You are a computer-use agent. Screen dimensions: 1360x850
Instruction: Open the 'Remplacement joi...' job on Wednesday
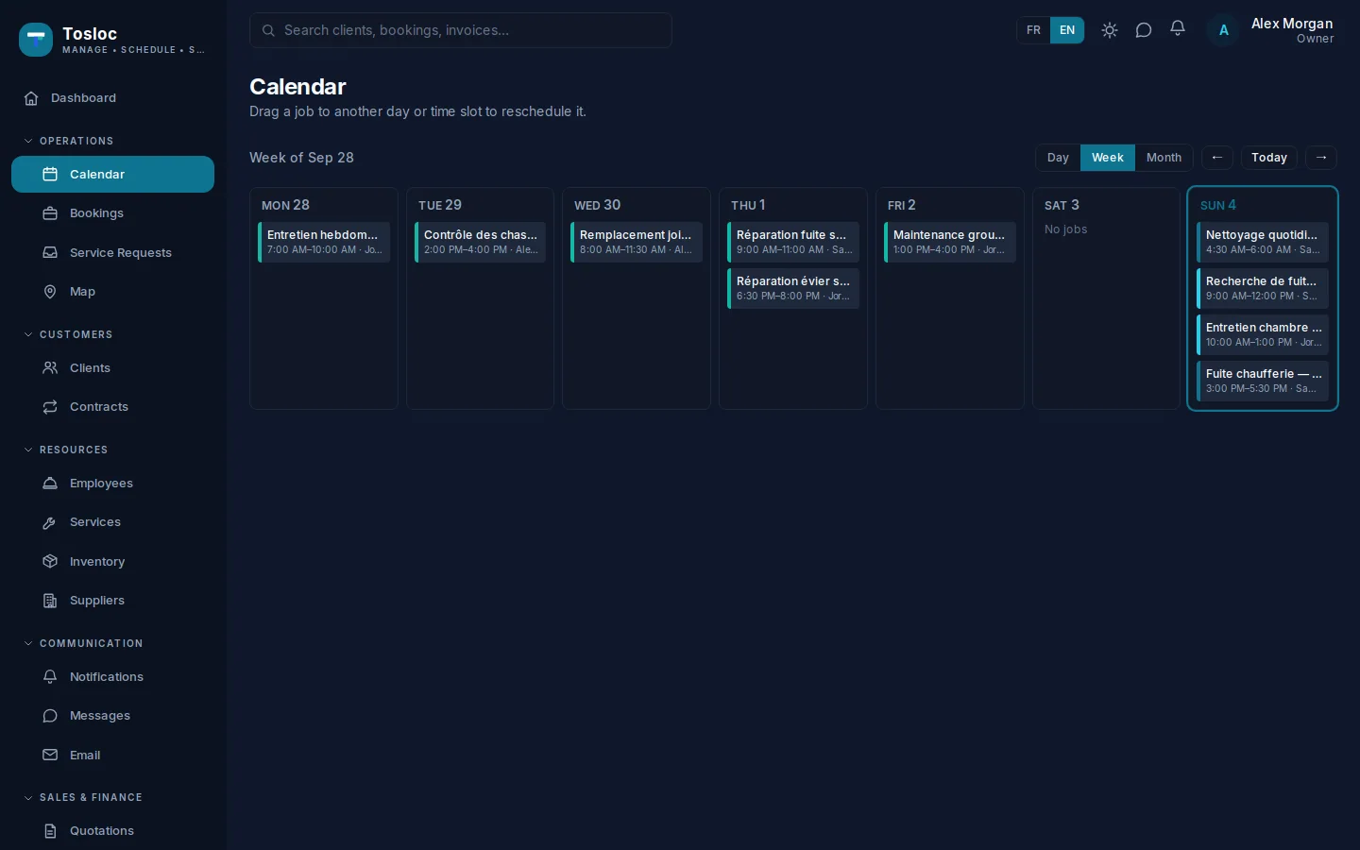637,243
